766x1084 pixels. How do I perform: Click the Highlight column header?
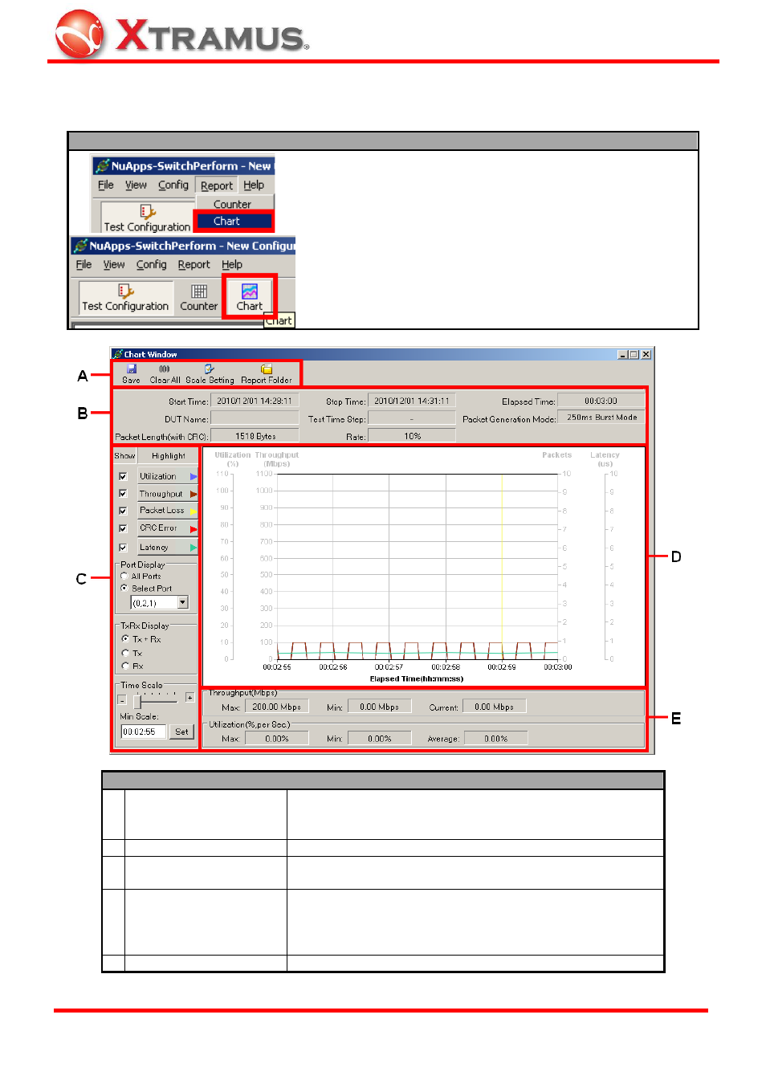coord(168,455)
